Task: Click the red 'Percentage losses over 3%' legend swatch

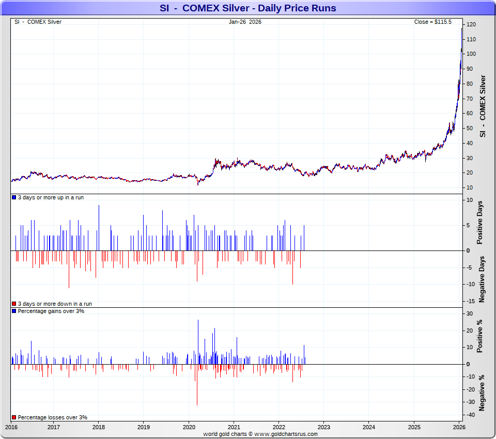Action: [x=14, y=417]
